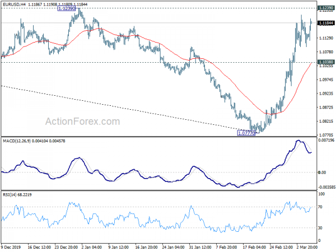Click the 1.08215 price axis label

pyautogui.click(x=326, y=122)
